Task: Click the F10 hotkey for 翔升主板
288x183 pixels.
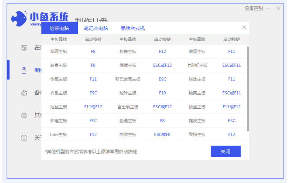Action: click(162, 93)
